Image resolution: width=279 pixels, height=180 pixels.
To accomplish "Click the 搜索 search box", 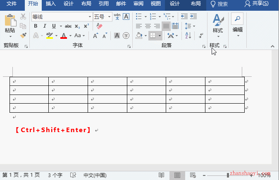I will tap(219, 4).
